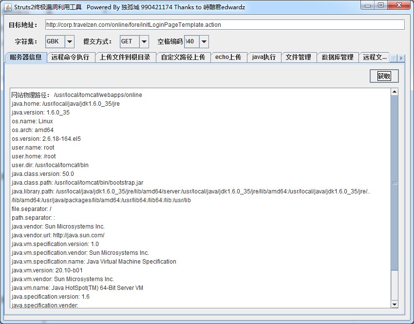Open the 文件管理 tab
414x324 pixels.
[x=299, y=57]
